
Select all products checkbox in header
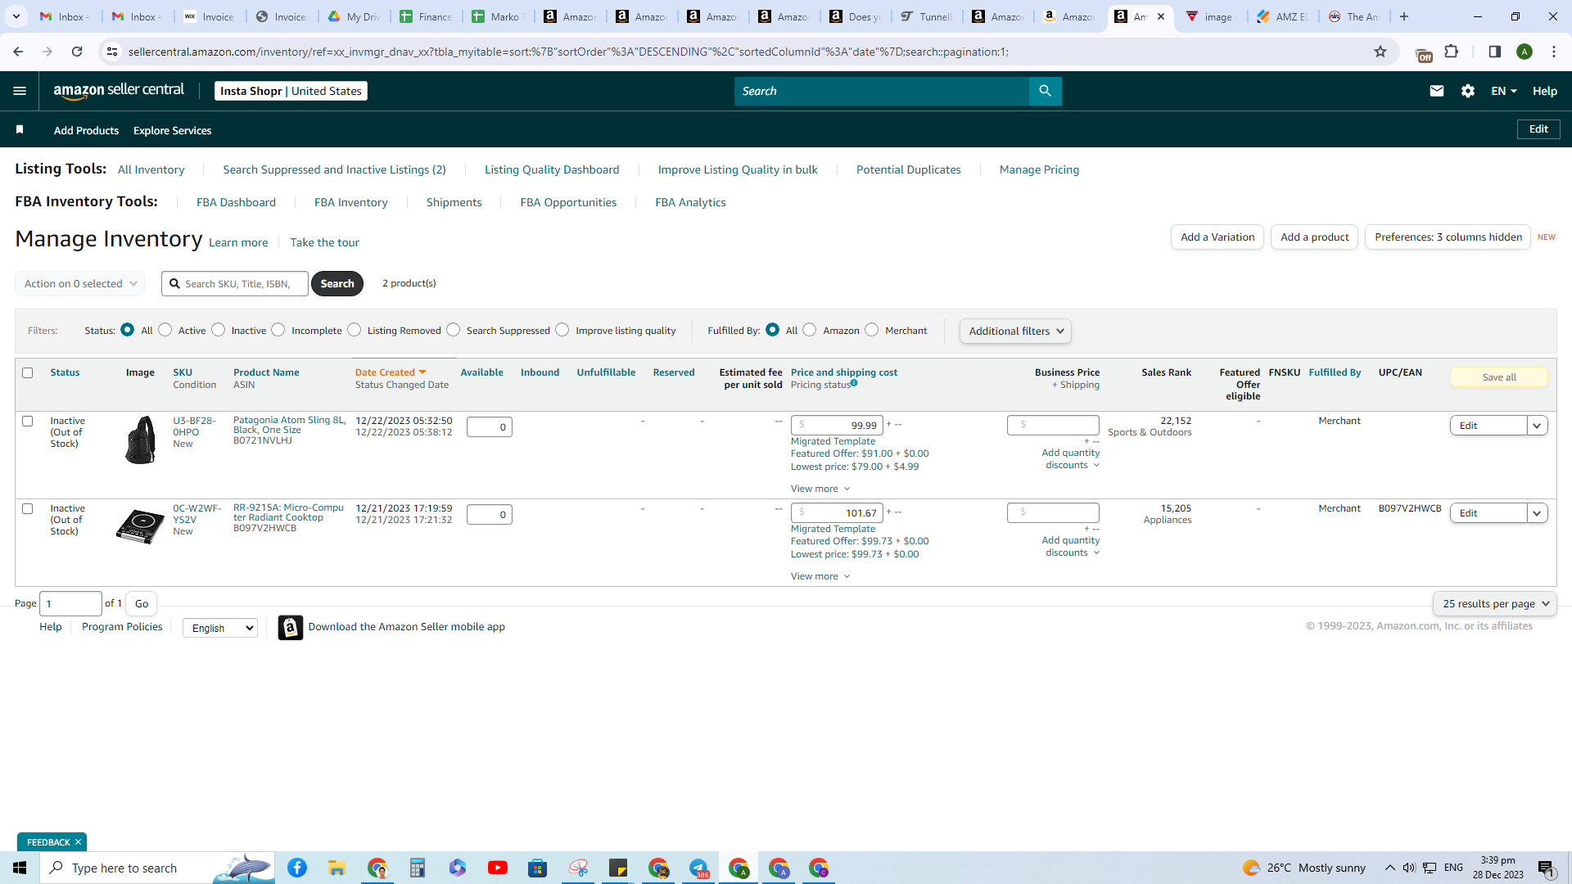[x=27, y=372]
